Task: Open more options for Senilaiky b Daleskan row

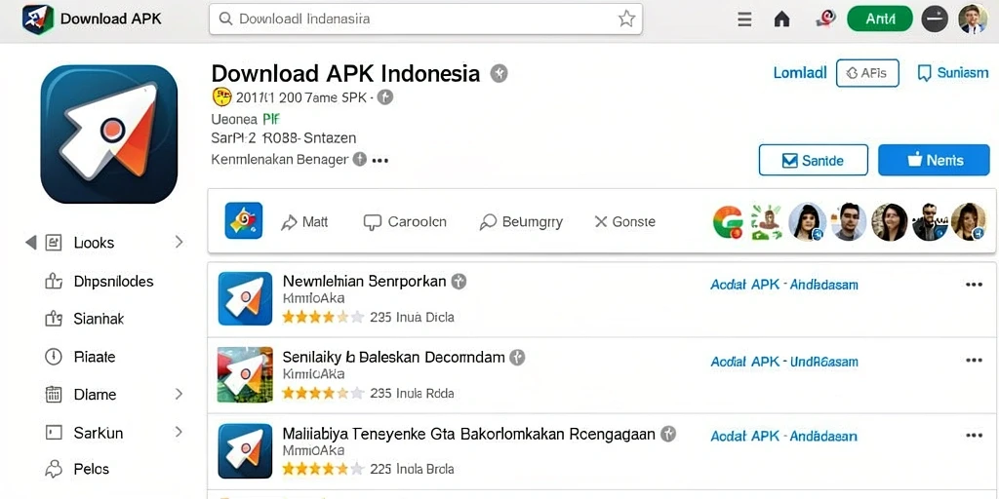Action: pyautogui.click(x=974, y=361)
